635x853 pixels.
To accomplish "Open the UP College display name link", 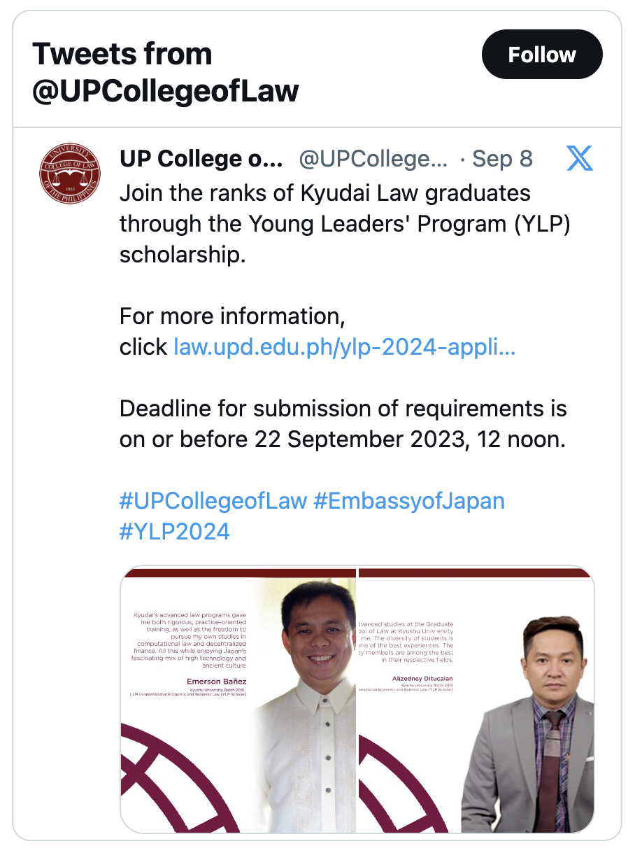I will click(x=201, y=159).
